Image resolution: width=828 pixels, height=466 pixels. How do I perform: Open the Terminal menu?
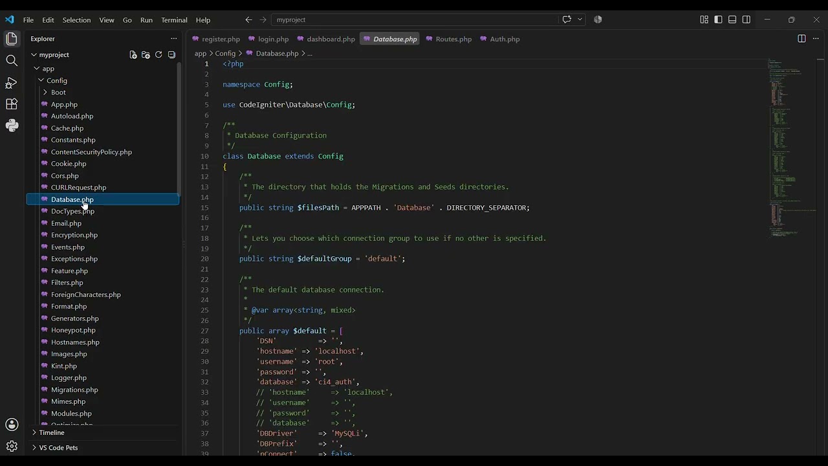(x=174, y=20)
